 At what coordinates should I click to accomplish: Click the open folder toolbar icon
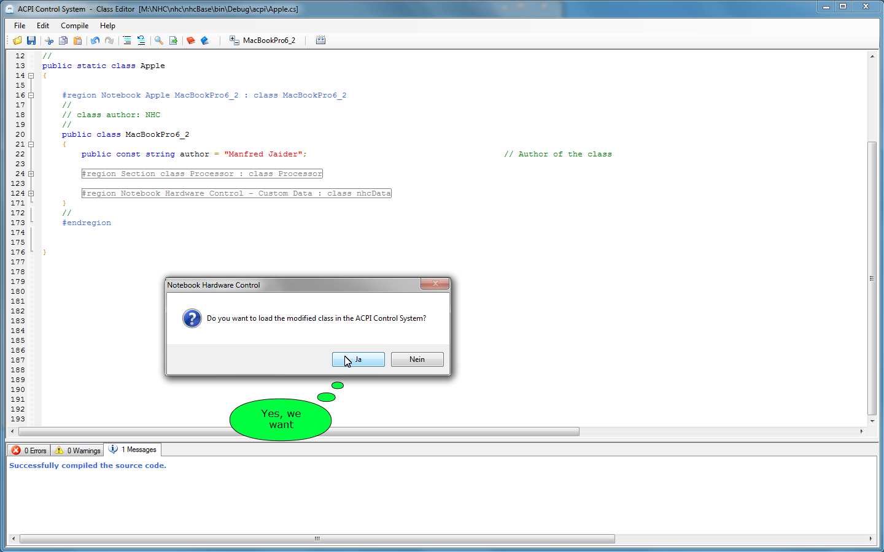[17, 40]
